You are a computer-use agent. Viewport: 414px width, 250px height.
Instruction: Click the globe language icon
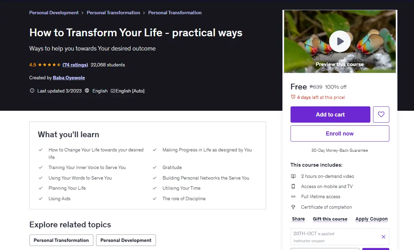87,91
